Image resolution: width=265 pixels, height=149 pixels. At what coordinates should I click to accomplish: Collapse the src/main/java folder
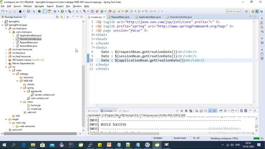[x=6, y=29]
